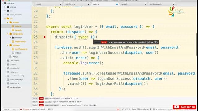Click Error badge of Missing semicolon message
The image size is (198, 111).
click(41, 98)
